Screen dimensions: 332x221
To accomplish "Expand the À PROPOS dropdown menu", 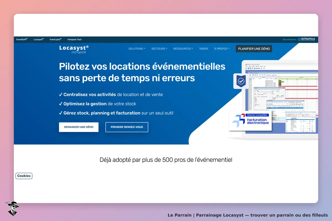I will [222, 49].
